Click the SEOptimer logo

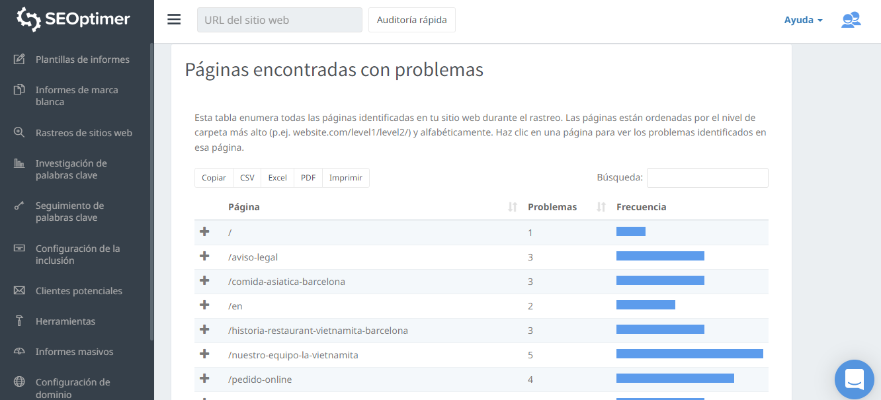(73, 19)
